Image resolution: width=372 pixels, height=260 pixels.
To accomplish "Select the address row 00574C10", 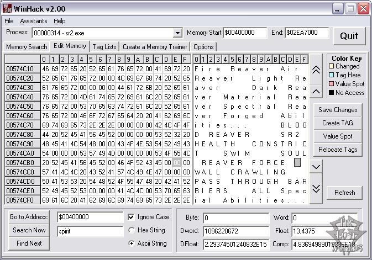I will point(23,69).
